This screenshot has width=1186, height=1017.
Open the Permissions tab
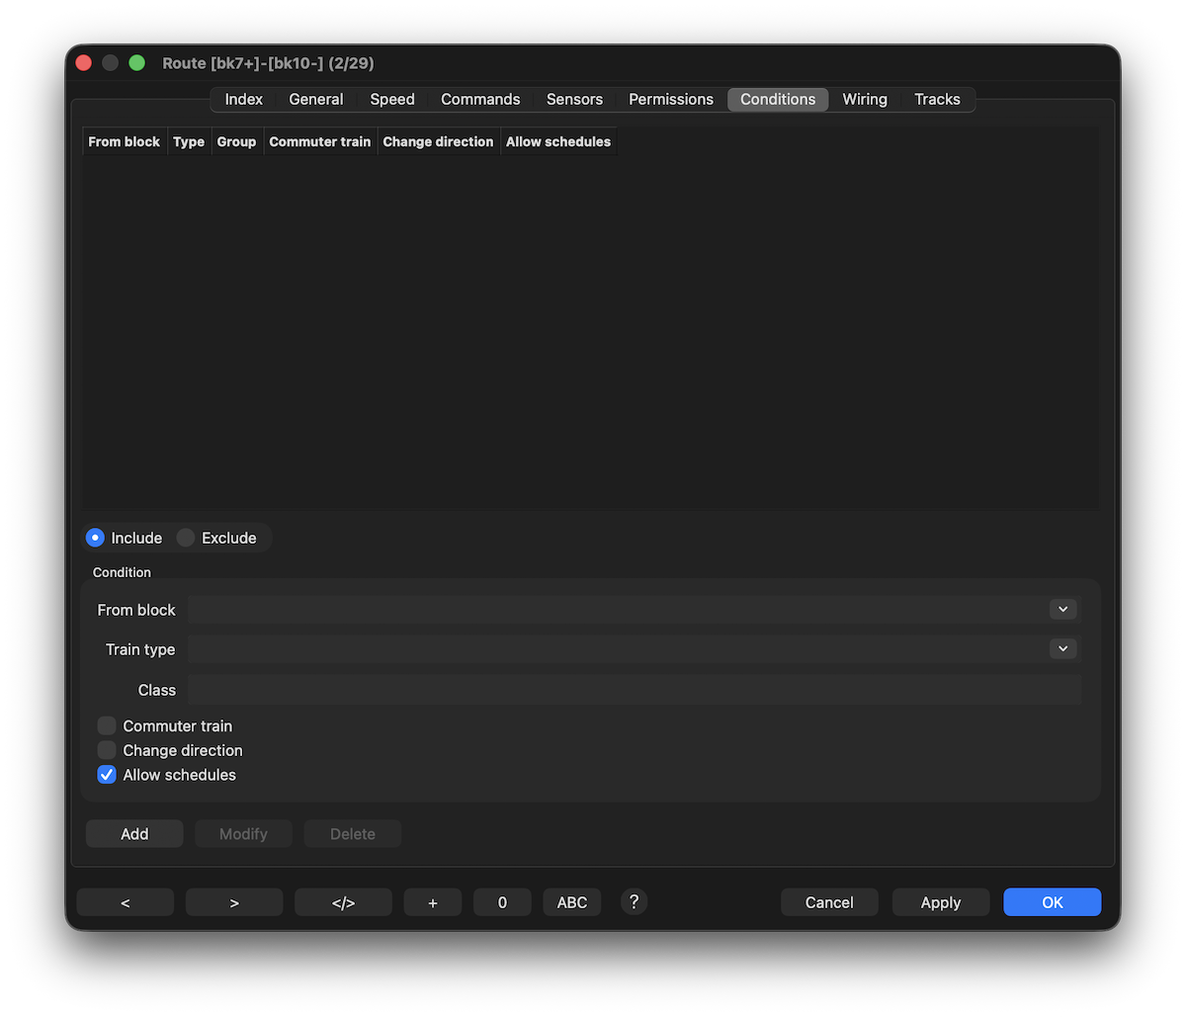coord(671,100)
